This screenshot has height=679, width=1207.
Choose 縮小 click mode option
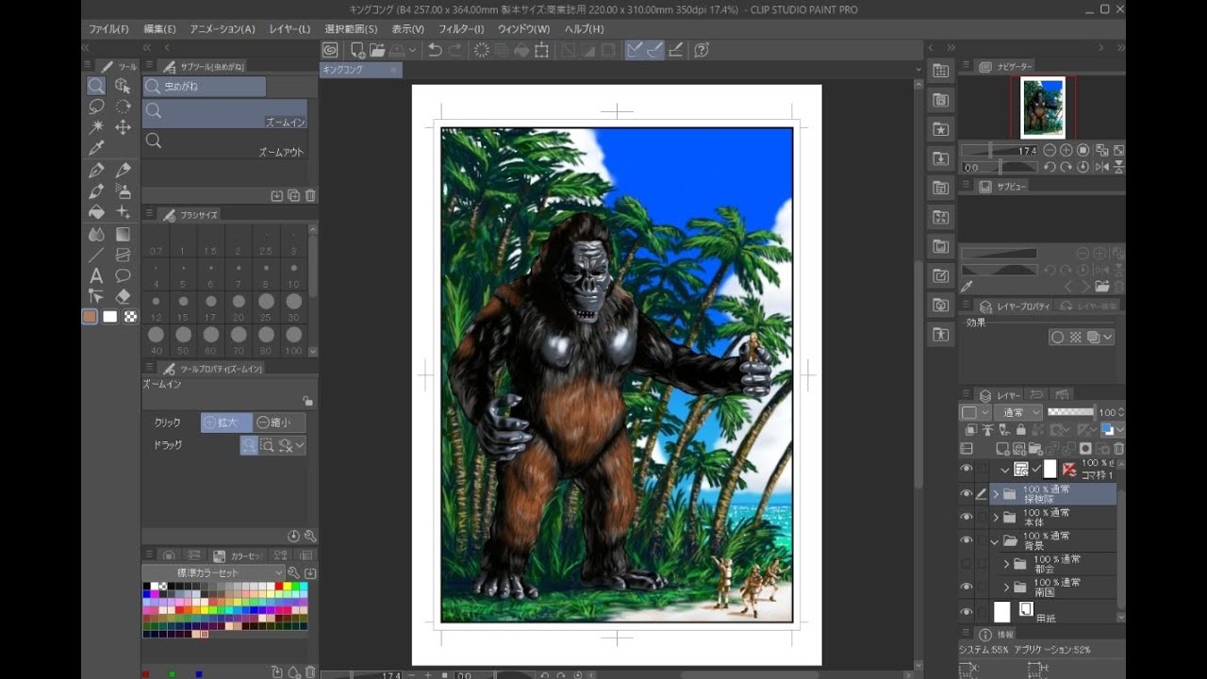pos(280,423)
